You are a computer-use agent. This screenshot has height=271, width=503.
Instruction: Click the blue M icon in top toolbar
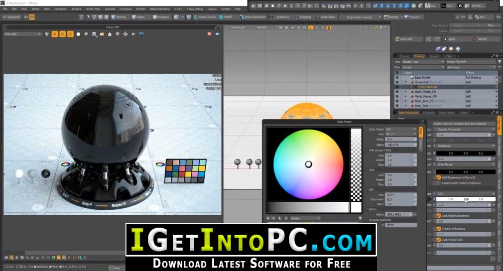click(375, 6)
